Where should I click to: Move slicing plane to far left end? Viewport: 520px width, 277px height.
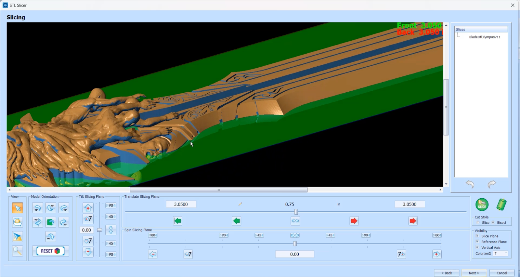(x=177, y=221)
